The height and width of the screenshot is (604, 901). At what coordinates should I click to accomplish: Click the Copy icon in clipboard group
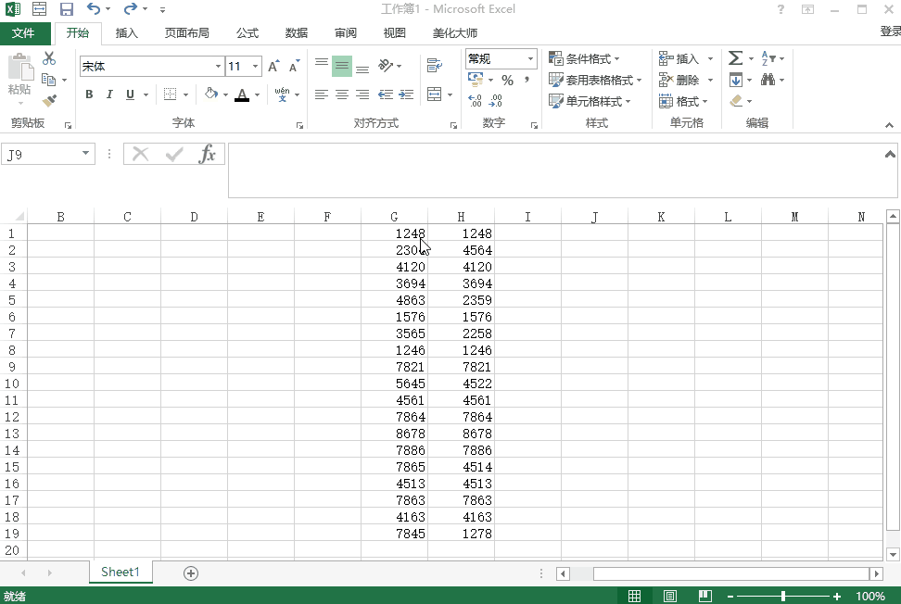49,80
